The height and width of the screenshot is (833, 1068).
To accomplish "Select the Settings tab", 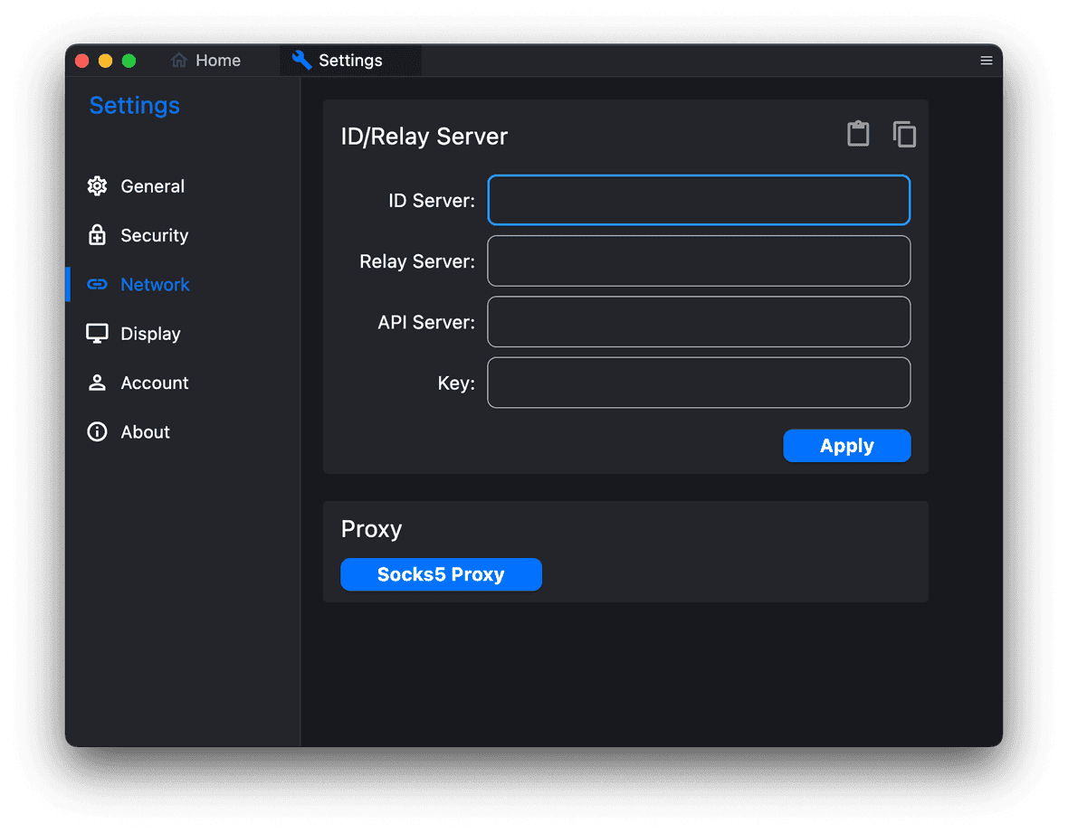I will click(x=350, y=60).
